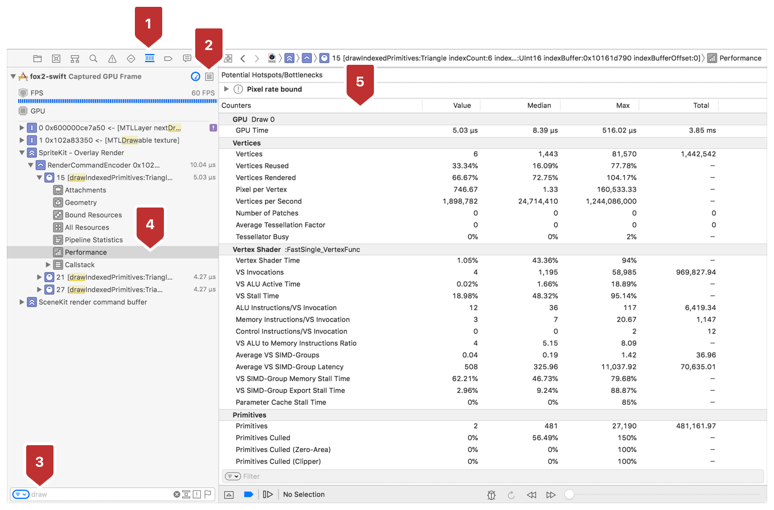
Task: Click the blue performance gauge icon
Action: tap(195, 76)
